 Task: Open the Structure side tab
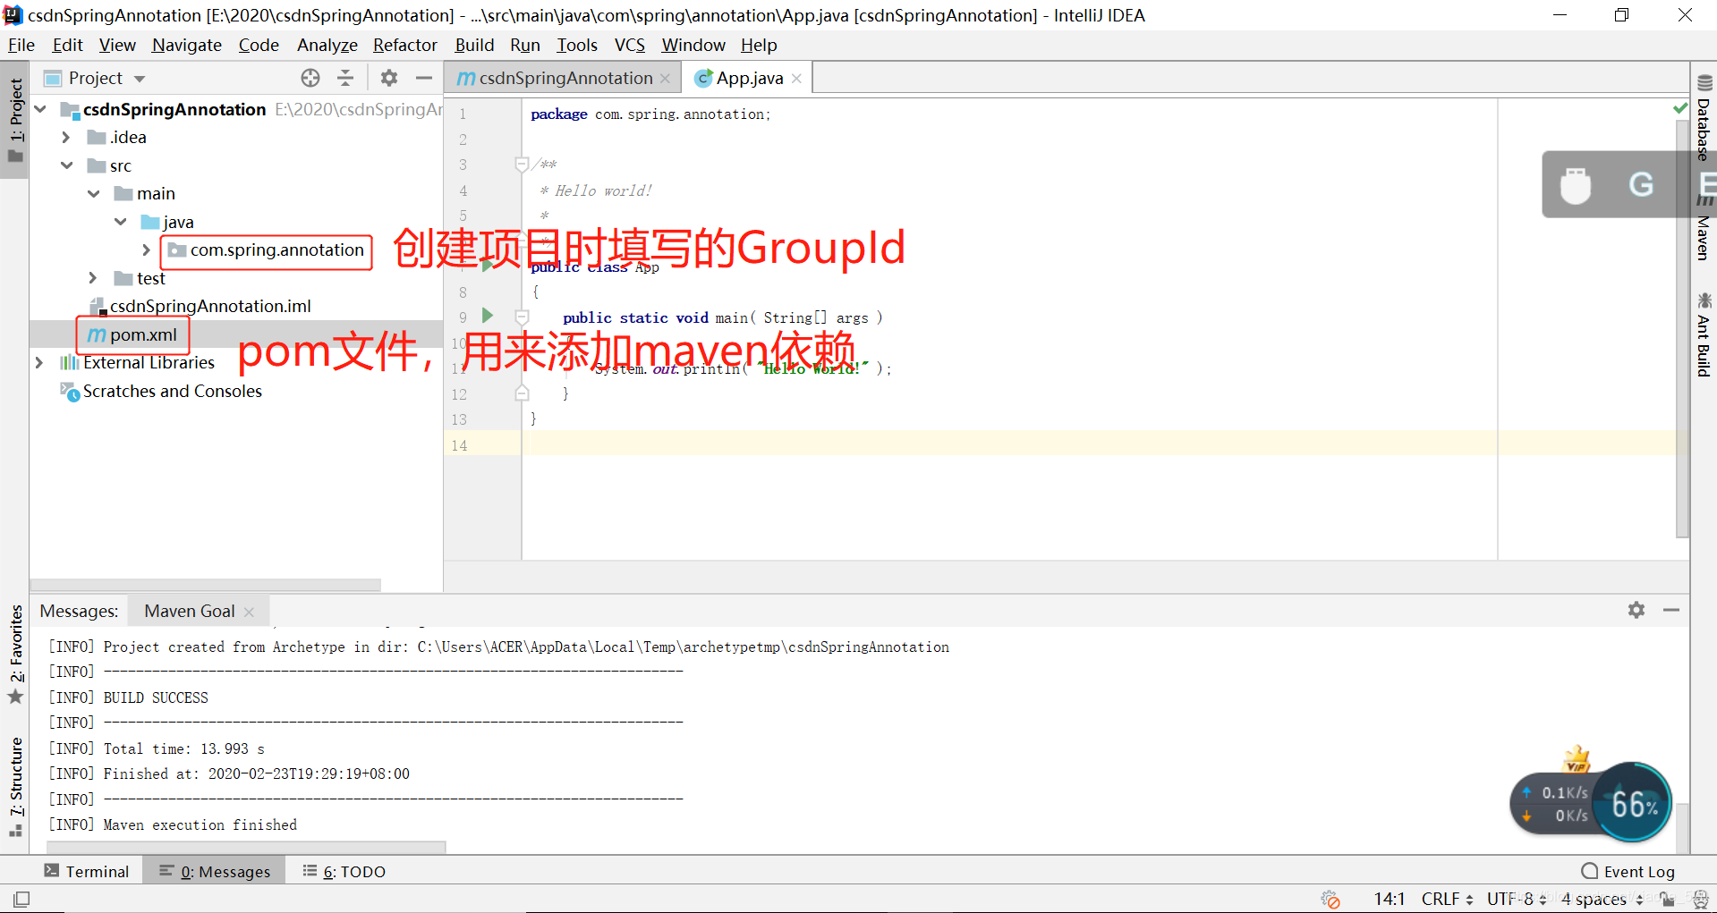click(16, 786)
